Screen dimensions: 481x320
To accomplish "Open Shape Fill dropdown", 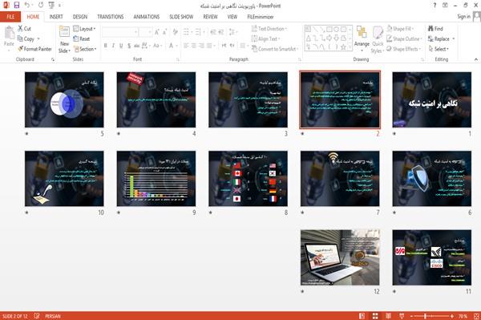I will tap(400, 29).
